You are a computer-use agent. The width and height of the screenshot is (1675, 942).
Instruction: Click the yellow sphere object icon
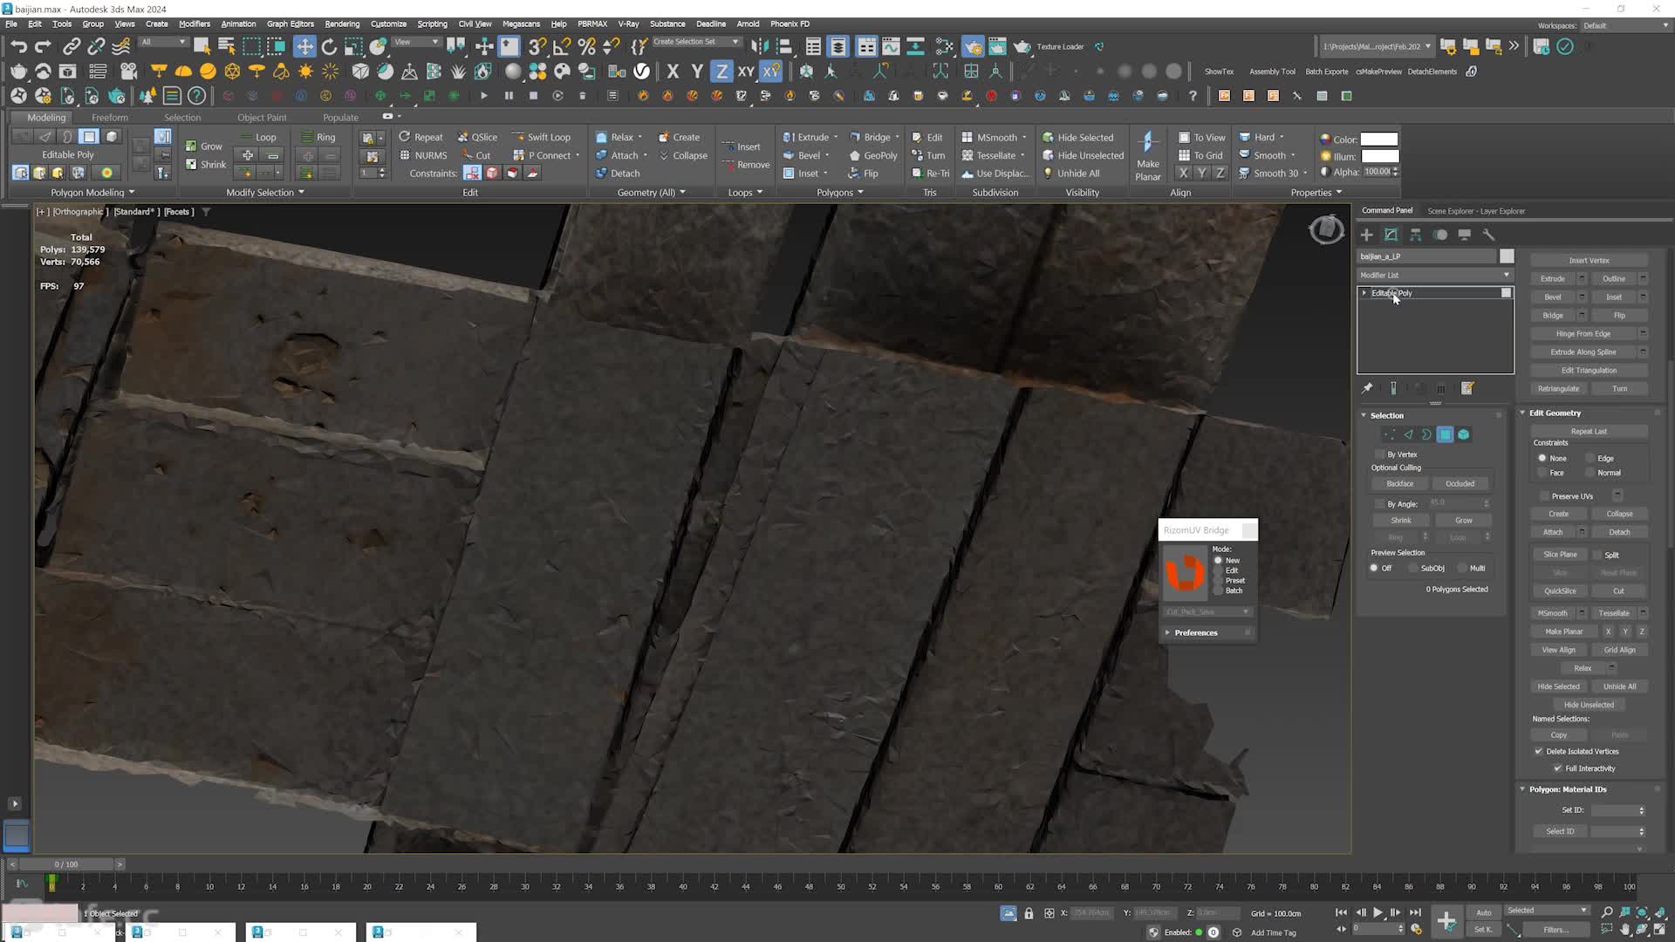[x=208, y=72]
